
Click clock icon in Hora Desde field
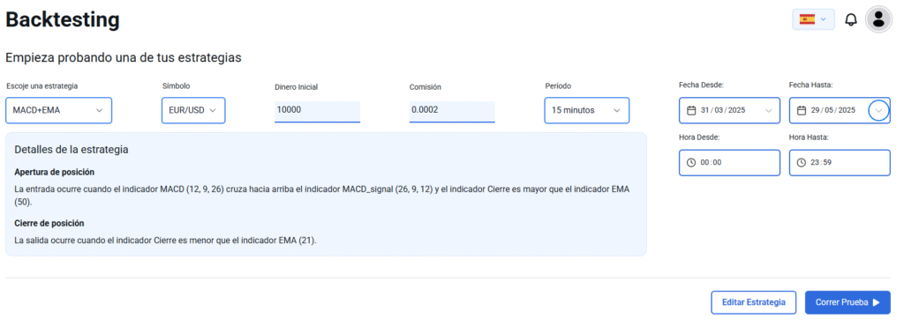(691, 163)
